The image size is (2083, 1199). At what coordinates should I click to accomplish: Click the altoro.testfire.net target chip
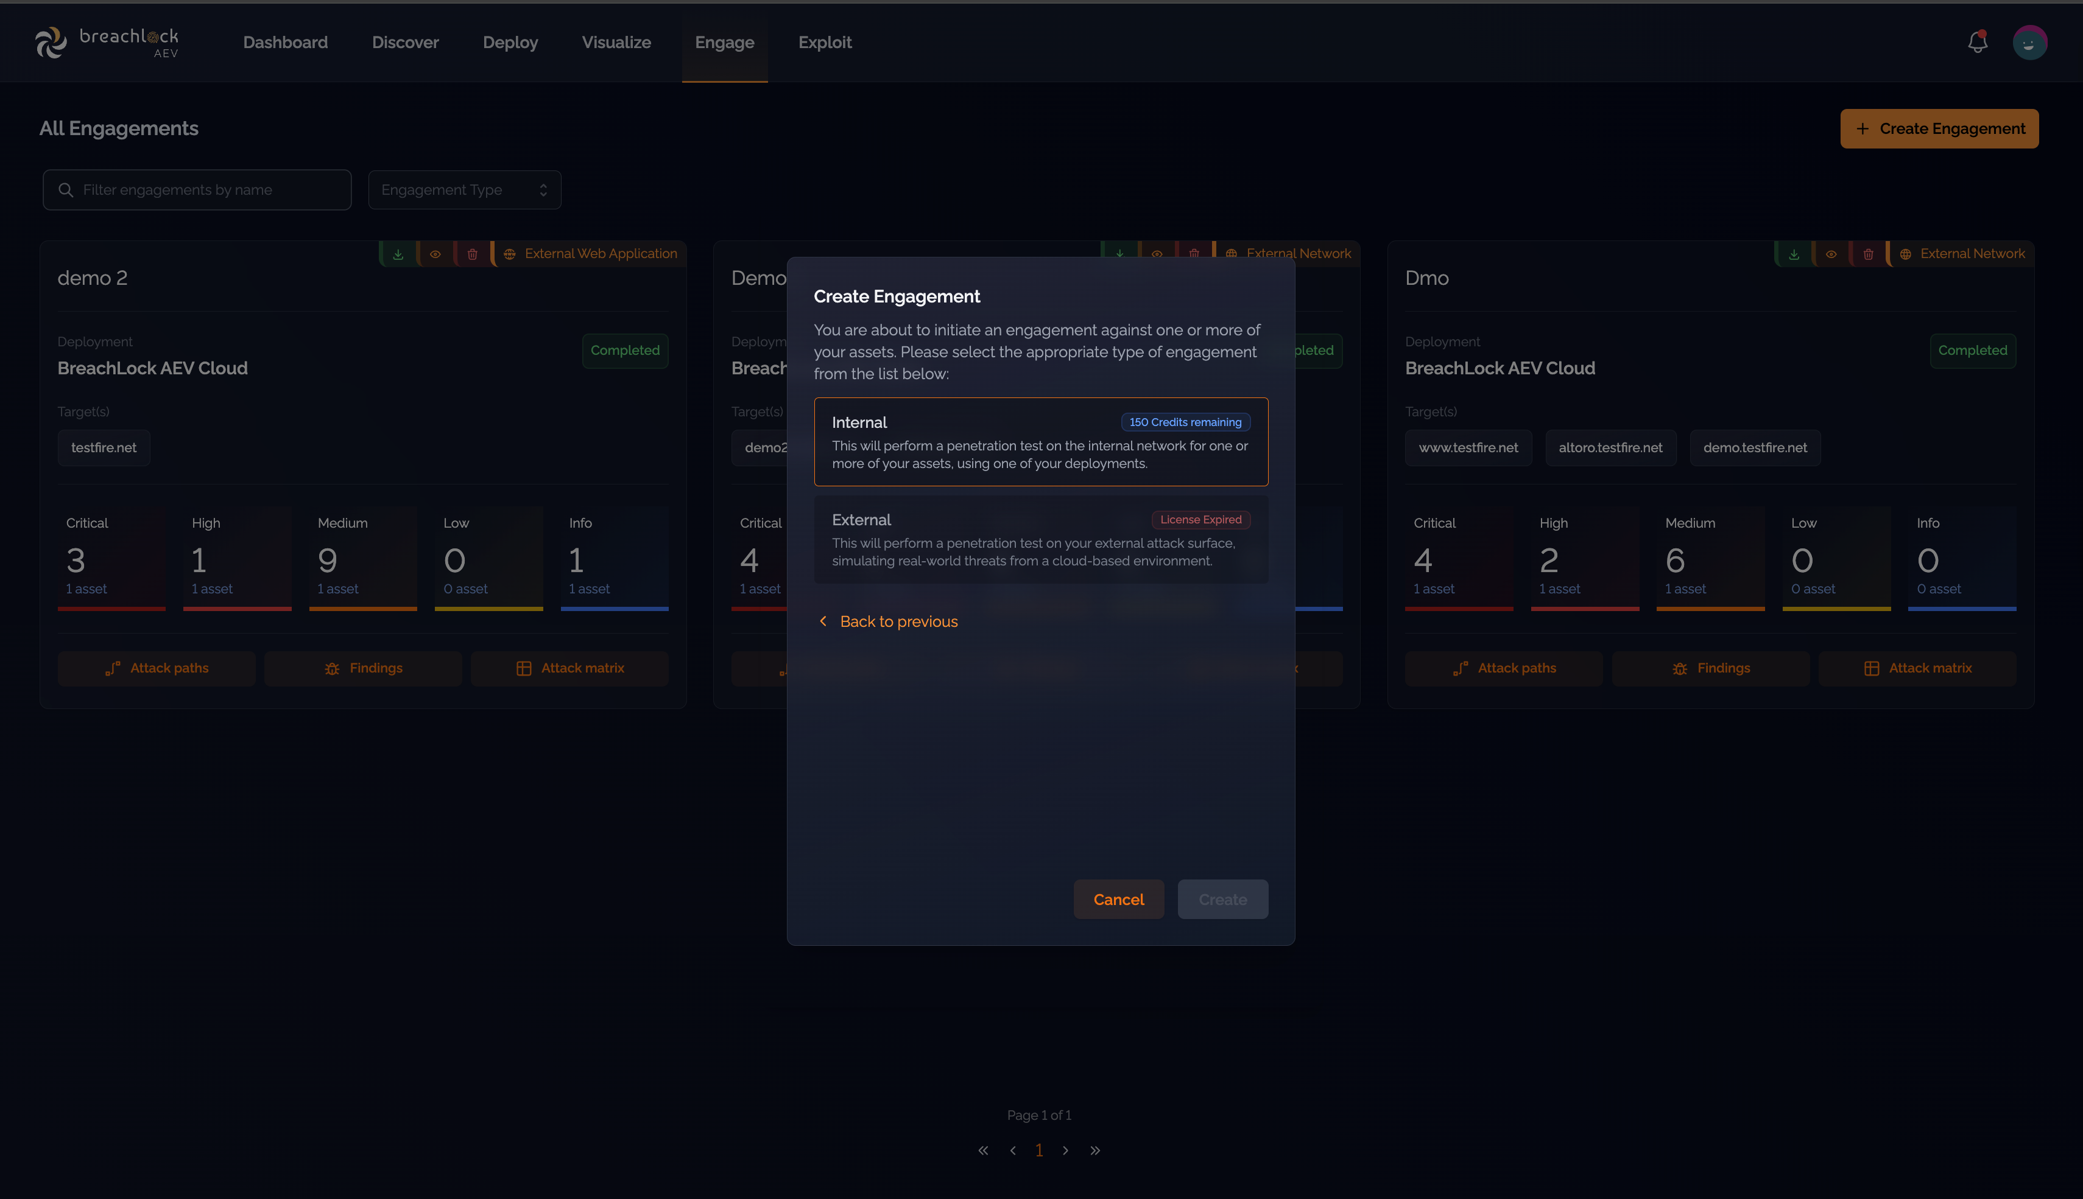click(1610, 448)
